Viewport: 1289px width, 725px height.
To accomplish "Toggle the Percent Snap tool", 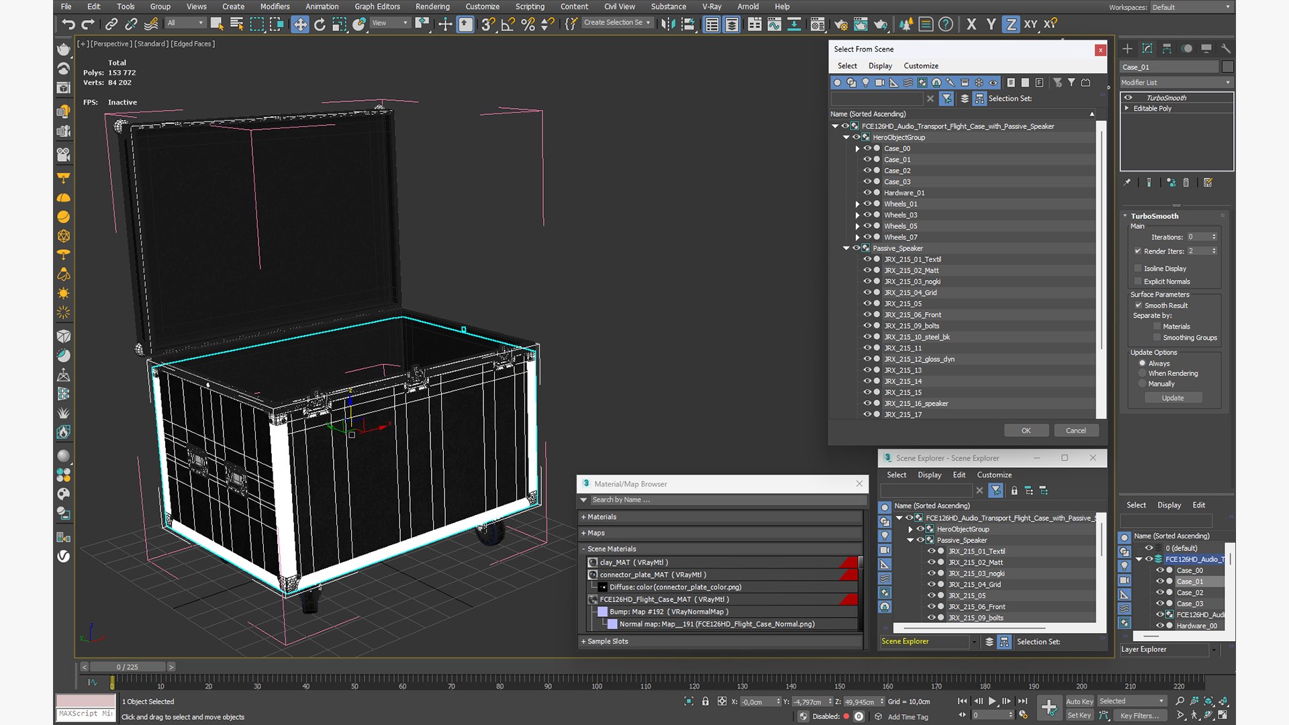I will tap(528, 24).
